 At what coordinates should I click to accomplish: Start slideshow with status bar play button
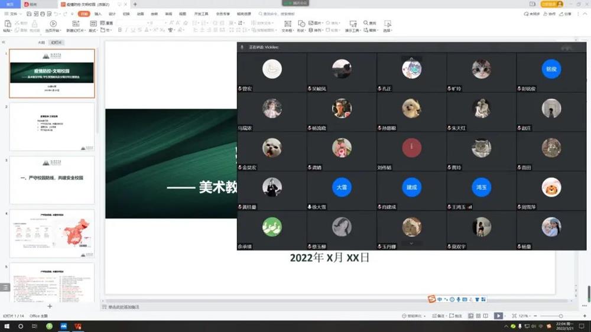(498, 316)
